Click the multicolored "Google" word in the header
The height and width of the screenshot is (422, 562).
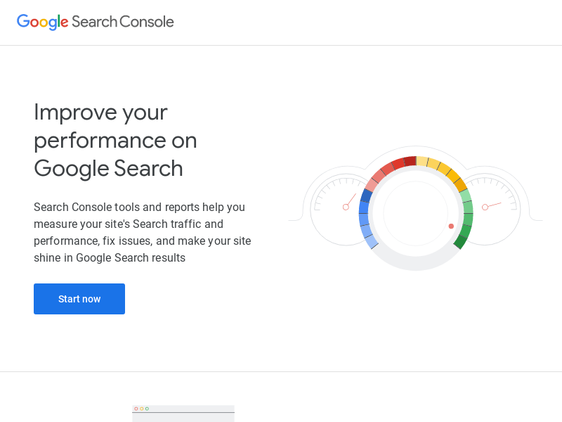coord(42,22)
